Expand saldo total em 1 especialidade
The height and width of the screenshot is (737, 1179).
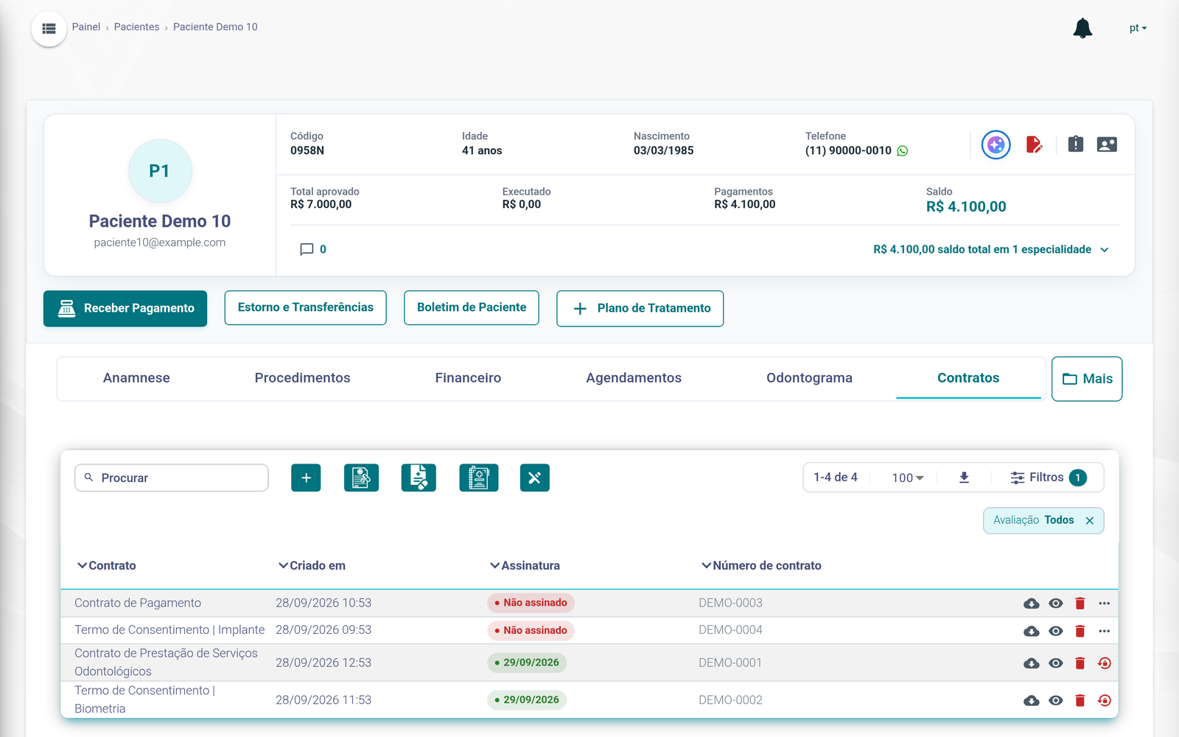pos(991,250)
